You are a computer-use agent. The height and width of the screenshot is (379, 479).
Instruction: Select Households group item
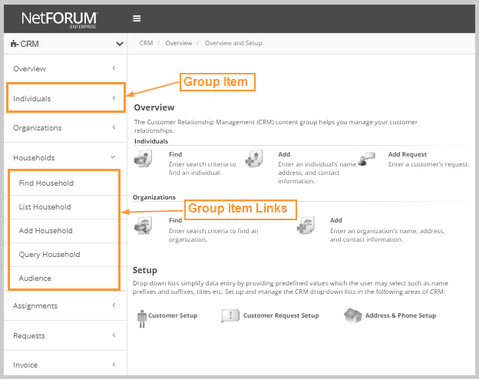click(65, 157)
